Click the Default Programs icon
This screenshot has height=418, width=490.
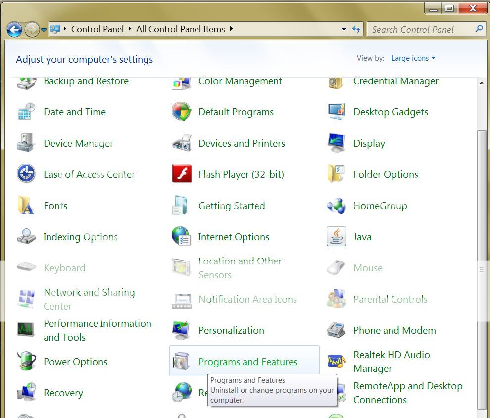pos(181,111)
